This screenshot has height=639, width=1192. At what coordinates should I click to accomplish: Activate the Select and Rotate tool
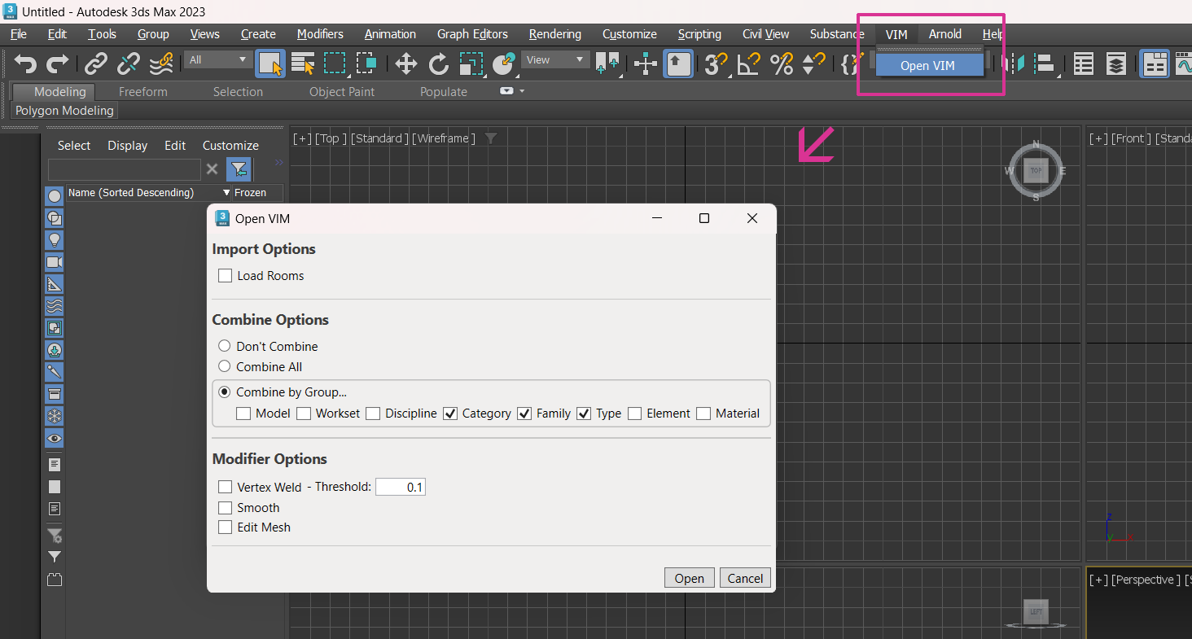(x=439, y=63)
